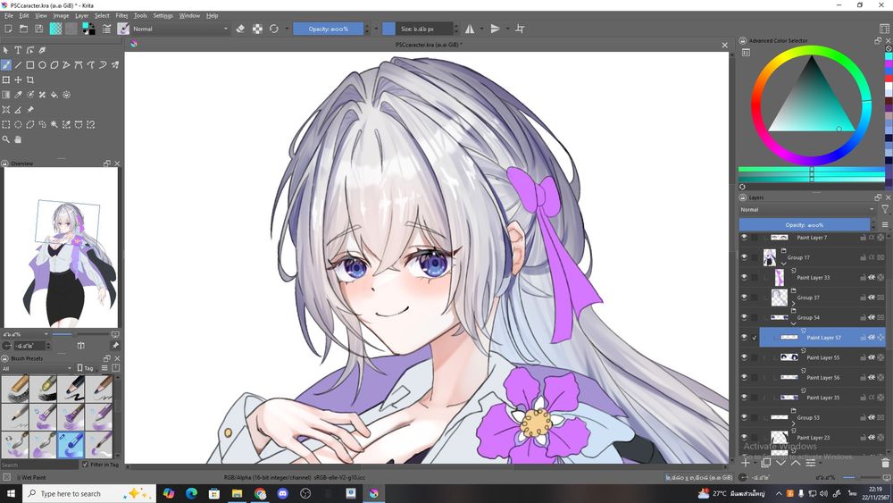Image resolution: width=893 pixels, height=503 pixels.
Task: Click the layer Opacity slider in Layers panel
Action: (805, 224)
